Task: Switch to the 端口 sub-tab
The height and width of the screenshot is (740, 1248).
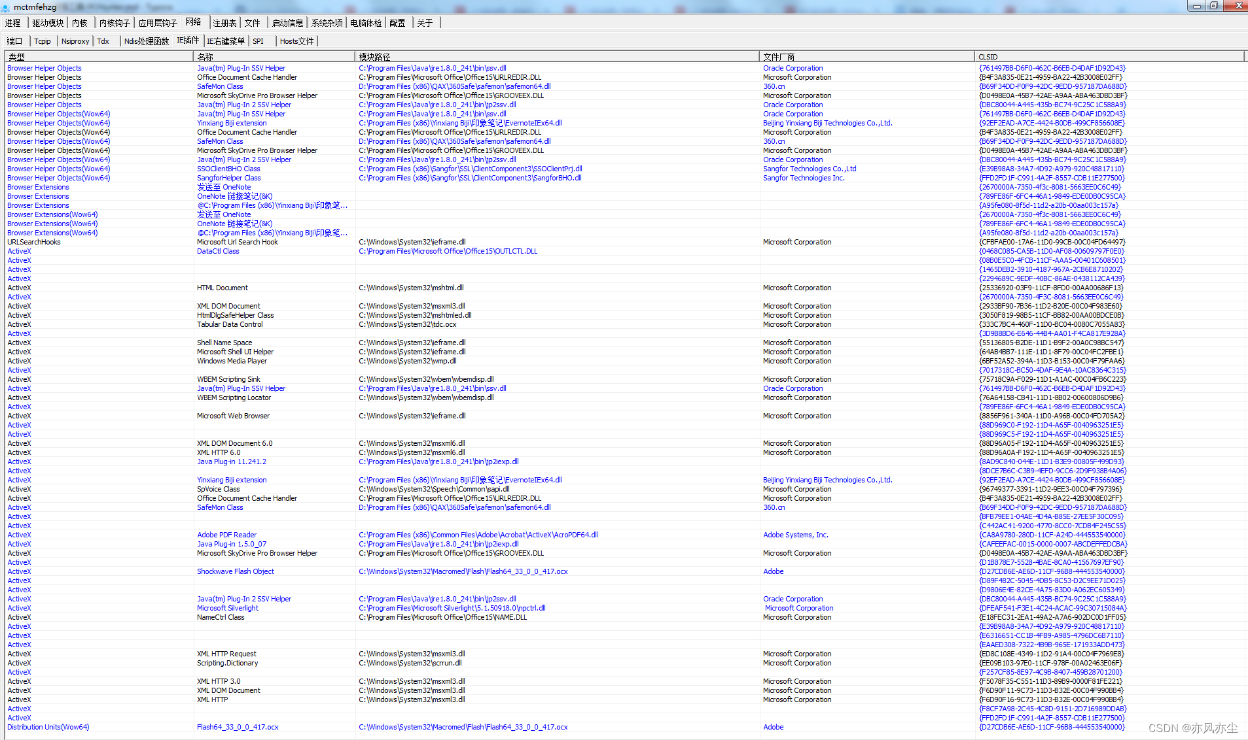Action: pos(14,41)
